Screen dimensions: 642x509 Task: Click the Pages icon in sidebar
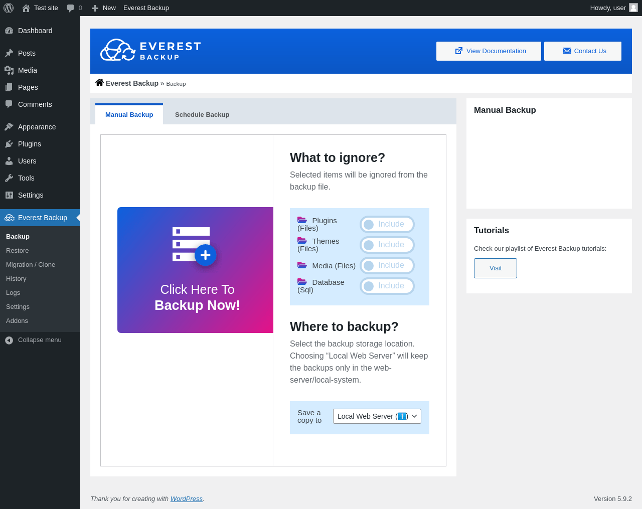9,87
